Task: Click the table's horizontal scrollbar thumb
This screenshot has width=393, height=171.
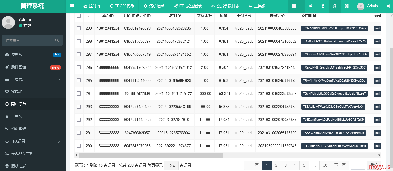Action: click(151, 155)
